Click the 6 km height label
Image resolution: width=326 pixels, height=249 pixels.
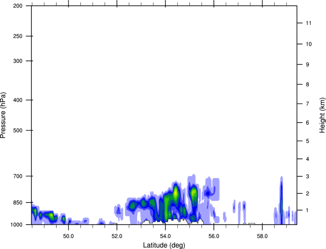(x=307, y=123)
